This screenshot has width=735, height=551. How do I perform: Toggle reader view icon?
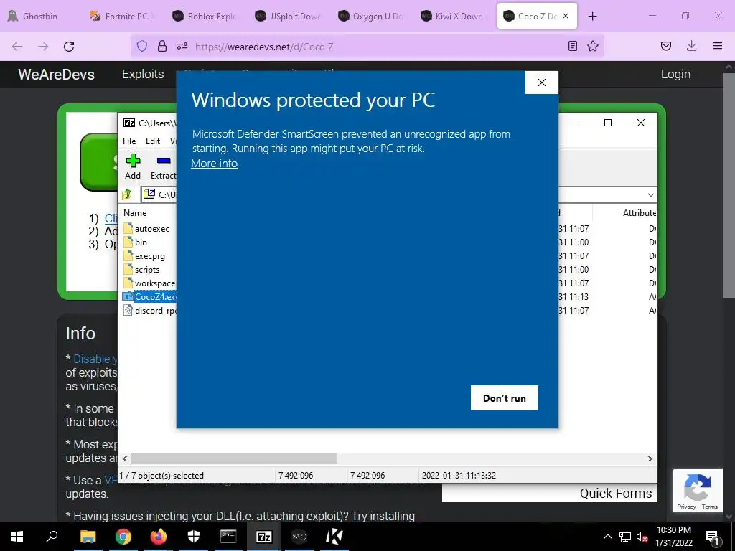(572, 46)
